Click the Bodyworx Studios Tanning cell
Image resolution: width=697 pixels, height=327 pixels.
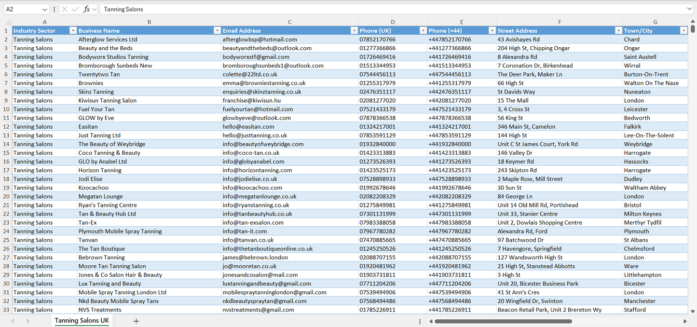[x=149, y=57]
